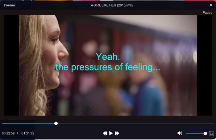Lower volume by clicking the blue volume track
The height and width of the screenshot is (140, 216).
click(194, 134)
